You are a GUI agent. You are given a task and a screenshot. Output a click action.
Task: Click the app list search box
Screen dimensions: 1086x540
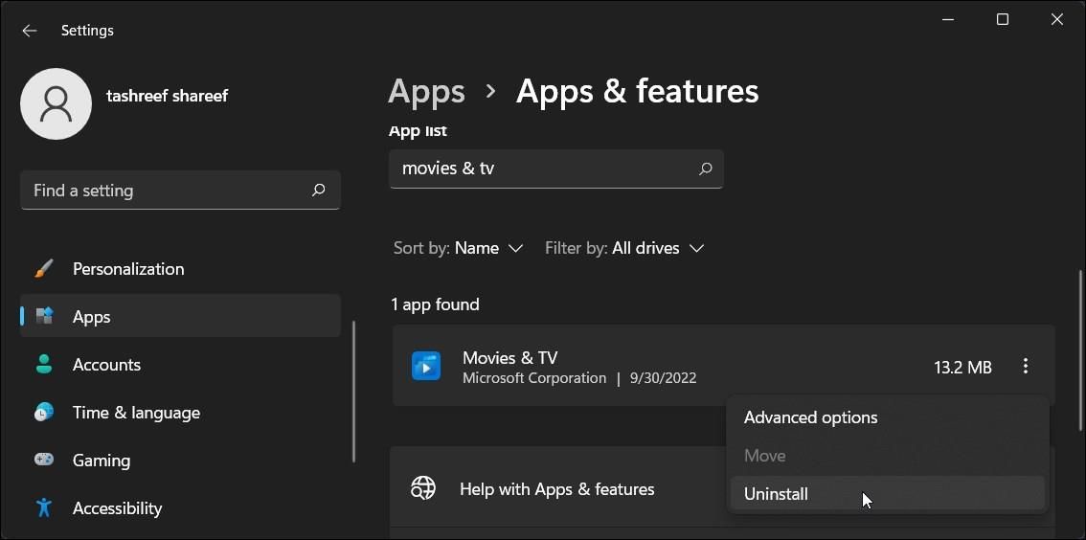541,169
